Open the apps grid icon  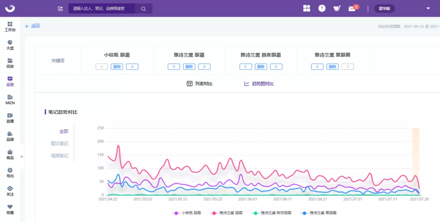click(307, 9)
